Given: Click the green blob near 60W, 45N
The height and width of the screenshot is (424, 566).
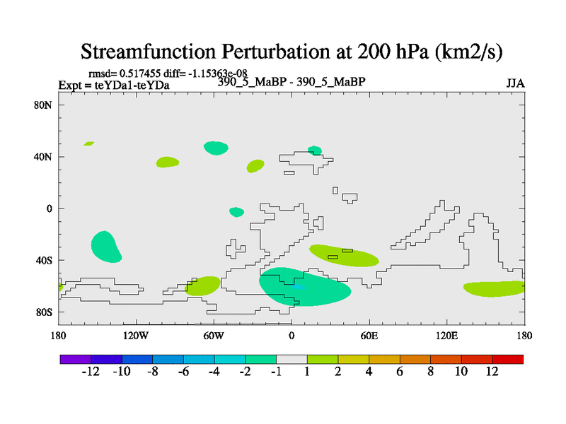Looking at the screenshot, I should coord(216,147).
